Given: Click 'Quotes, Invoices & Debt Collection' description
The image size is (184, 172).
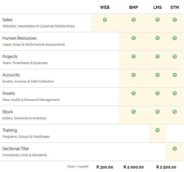Looking at the screenshot, I should (x=28, y=81).
